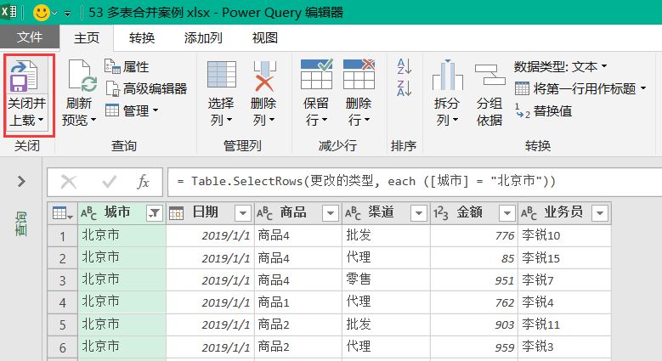The height and width of the screenshot is (361, 662).
Task: Click the Excel app icon in the title bar
Action: (x=8, y=11)
